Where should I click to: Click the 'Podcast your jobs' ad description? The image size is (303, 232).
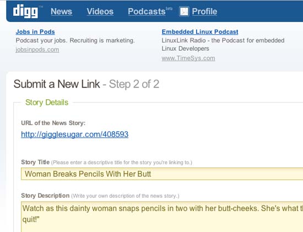point(75,40)
